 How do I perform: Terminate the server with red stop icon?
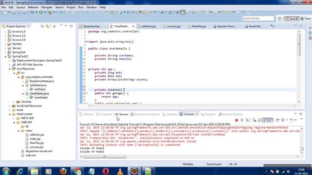236,120
